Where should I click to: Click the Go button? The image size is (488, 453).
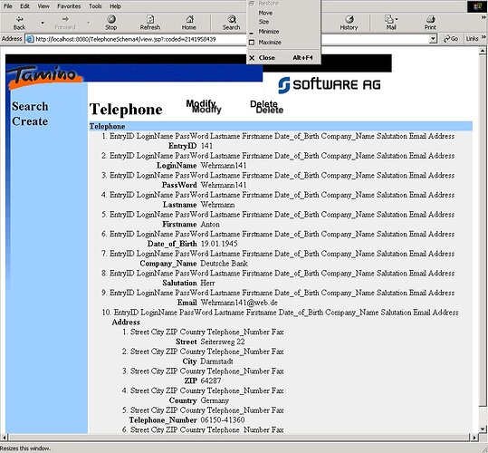[451, 39]
